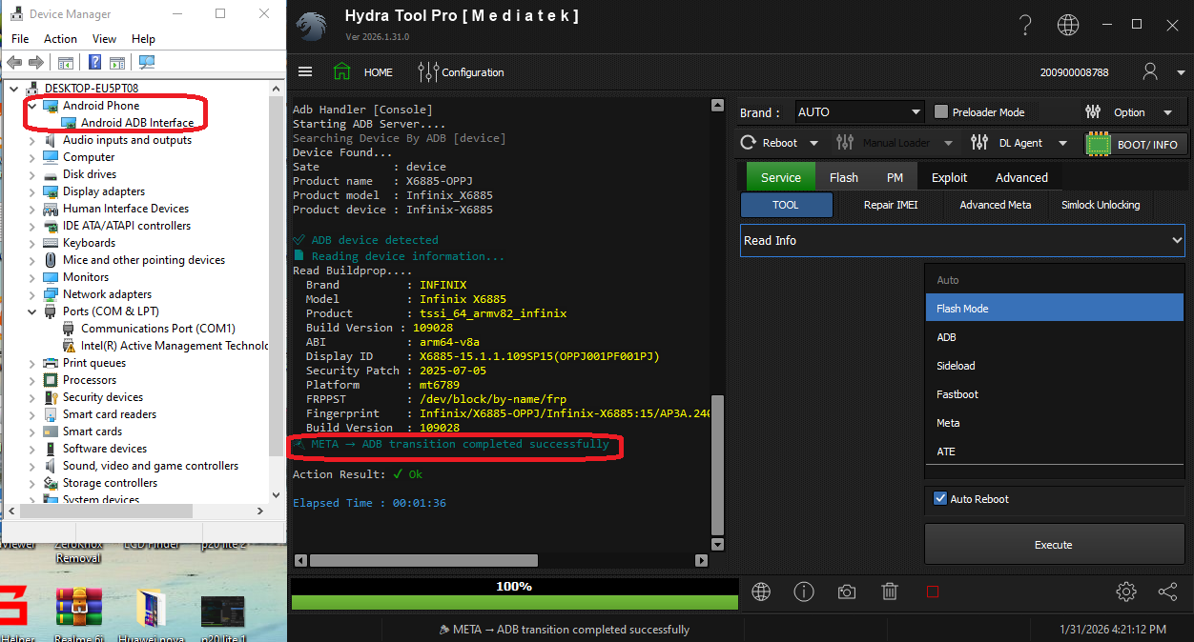The width and height of the screenshot is (1194, 642).
Task: Clear the log with trash icon
Action: click(x=890, y=592)
